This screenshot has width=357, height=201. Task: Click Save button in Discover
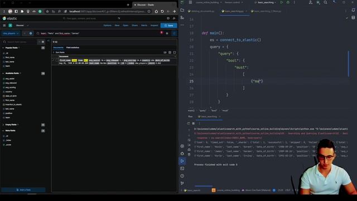click(168, 26)
